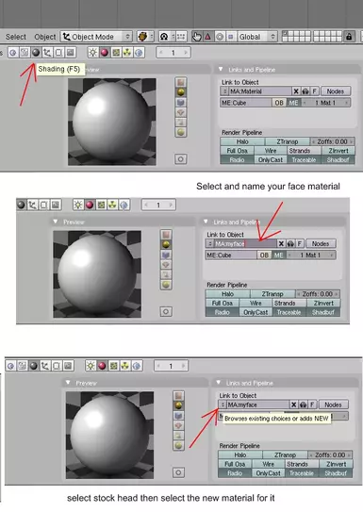Set monkey preview type in top Preview panel

(x=180, y=112)
